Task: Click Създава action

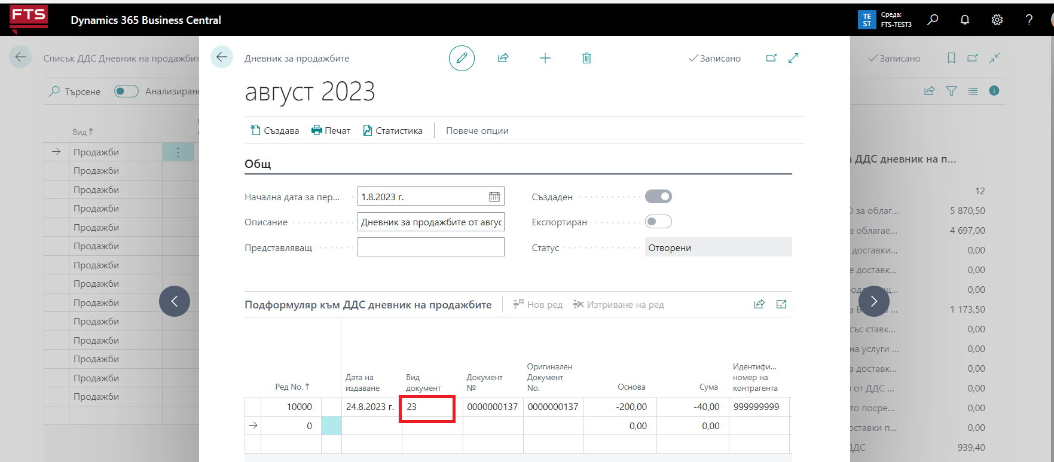Action: [275, 130]
